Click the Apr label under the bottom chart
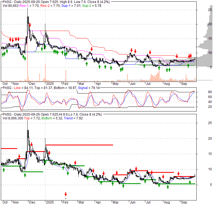The image size is (213, 204). click(x=98, y=202)
